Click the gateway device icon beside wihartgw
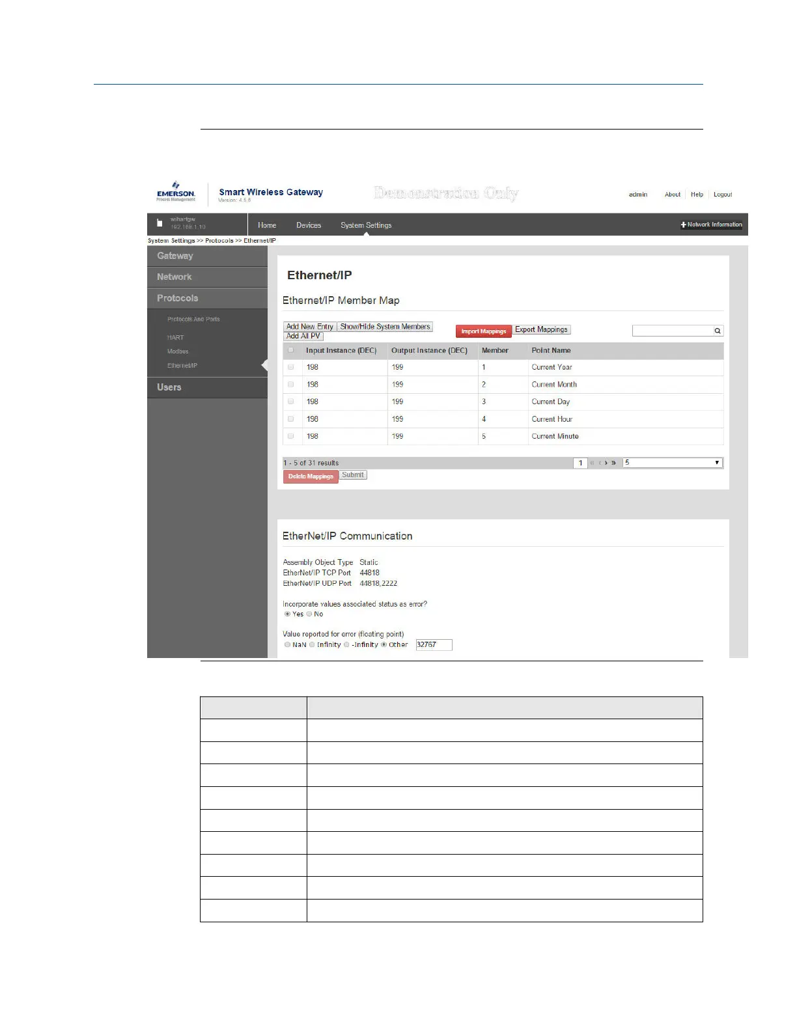The width and height of the screenshot is (797, 1031). coord(160,223)
